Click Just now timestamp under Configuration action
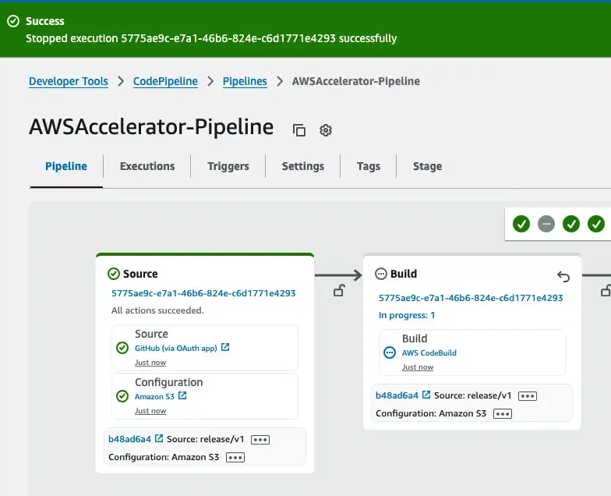611x496 pixels. (x=150, y=411)
